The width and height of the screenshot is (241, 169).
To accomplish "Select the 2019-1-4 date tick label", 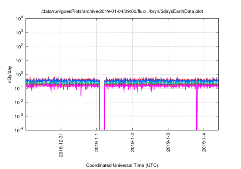I will click(x=204, y=142).
